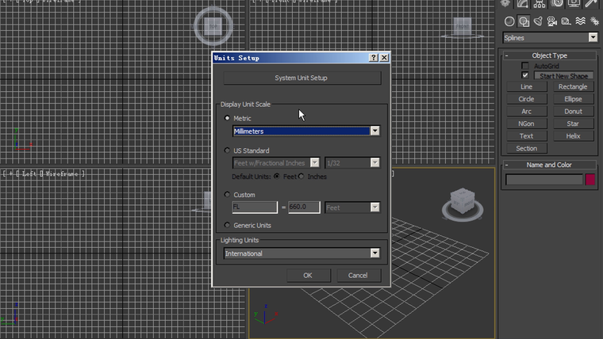This screenshot has height=339, width=603.
Task: Click the Units Setup help question icon
Action: (x=374, y=58)
